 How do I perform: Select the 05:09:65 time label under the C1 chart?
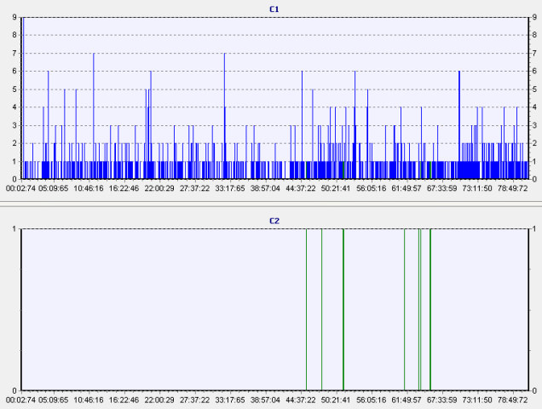[x=54, y=188]
